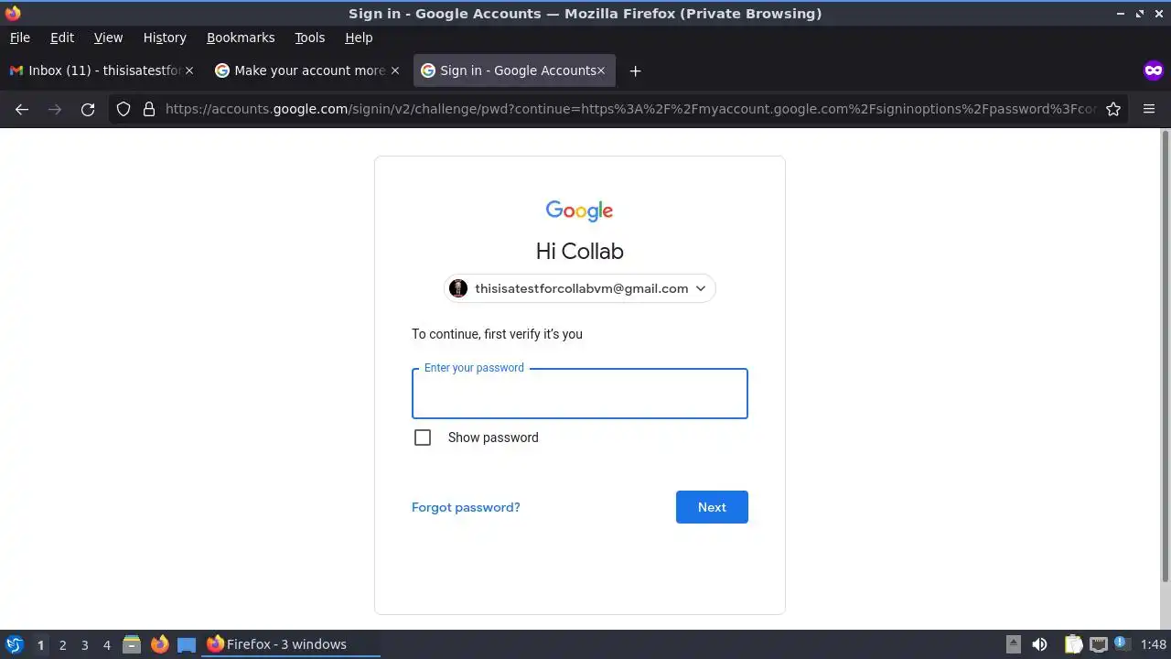The image size is (1171, 659).
Task: Click the network status tray icon
Action: tap(1099, 644)
